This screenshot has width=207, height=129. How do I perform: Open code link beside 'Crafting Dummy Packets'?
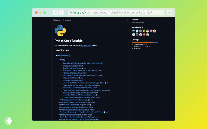(98, 98)
